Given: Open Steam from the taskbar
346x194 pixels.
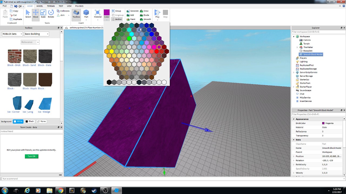Looking at the screenshot, I should click(x=94, y=190).
